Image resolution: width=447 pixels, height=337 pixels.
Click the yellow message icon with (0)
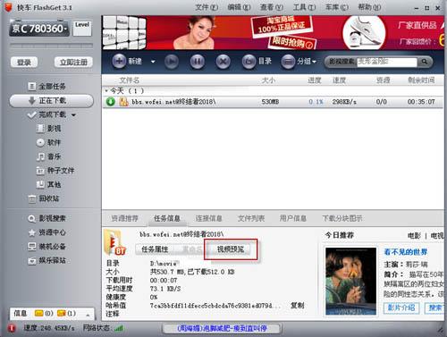tap(39, 313)
